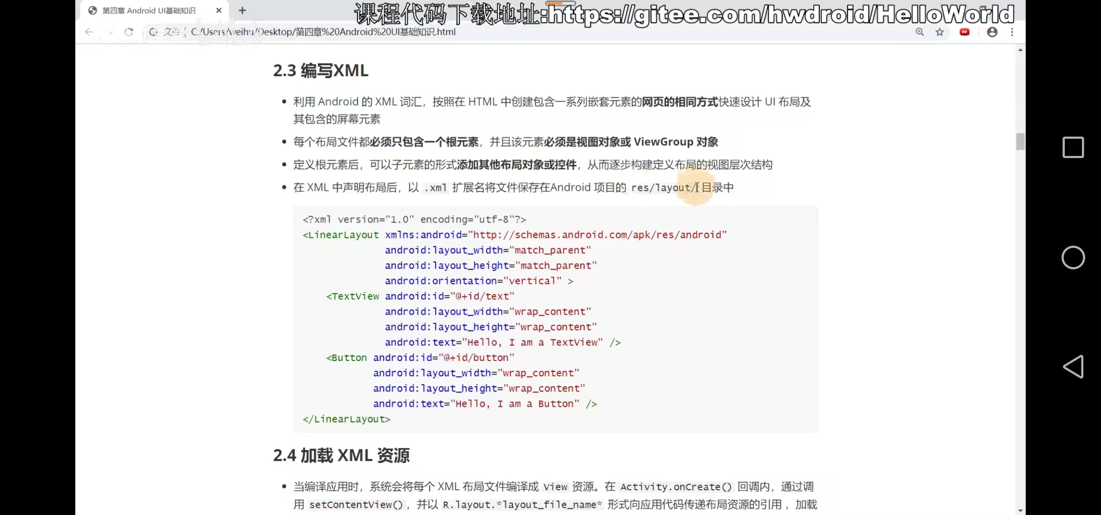Click the browser forward arrow
Image resolution: width=1101 pixels, height=515 pixels.
click(110, 32)
